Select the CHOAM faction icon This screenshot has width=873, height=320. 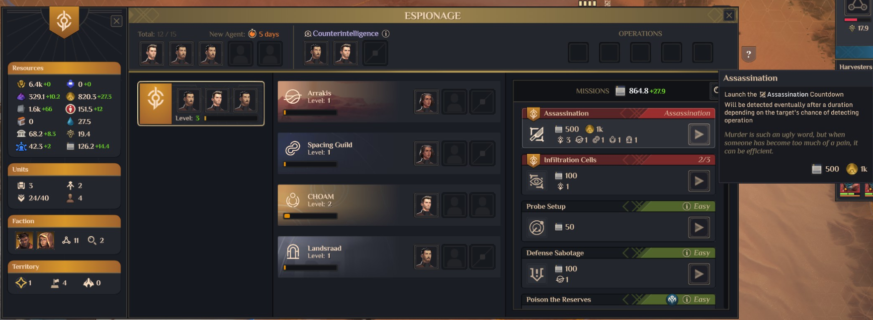(x=293, y=200)
